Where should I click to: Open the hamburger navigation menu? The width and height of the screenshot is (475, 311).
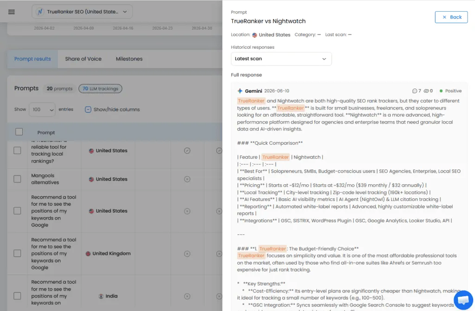click(x=12, y=12)
